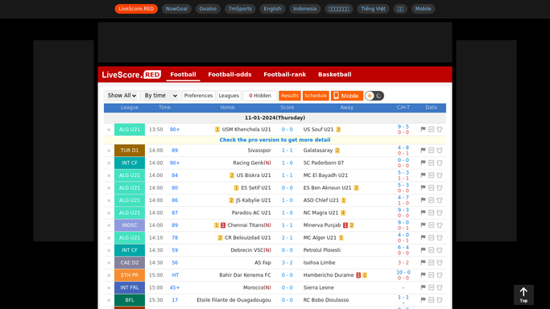
Task: Switch to the Football tab
Action: pos(183,74)
